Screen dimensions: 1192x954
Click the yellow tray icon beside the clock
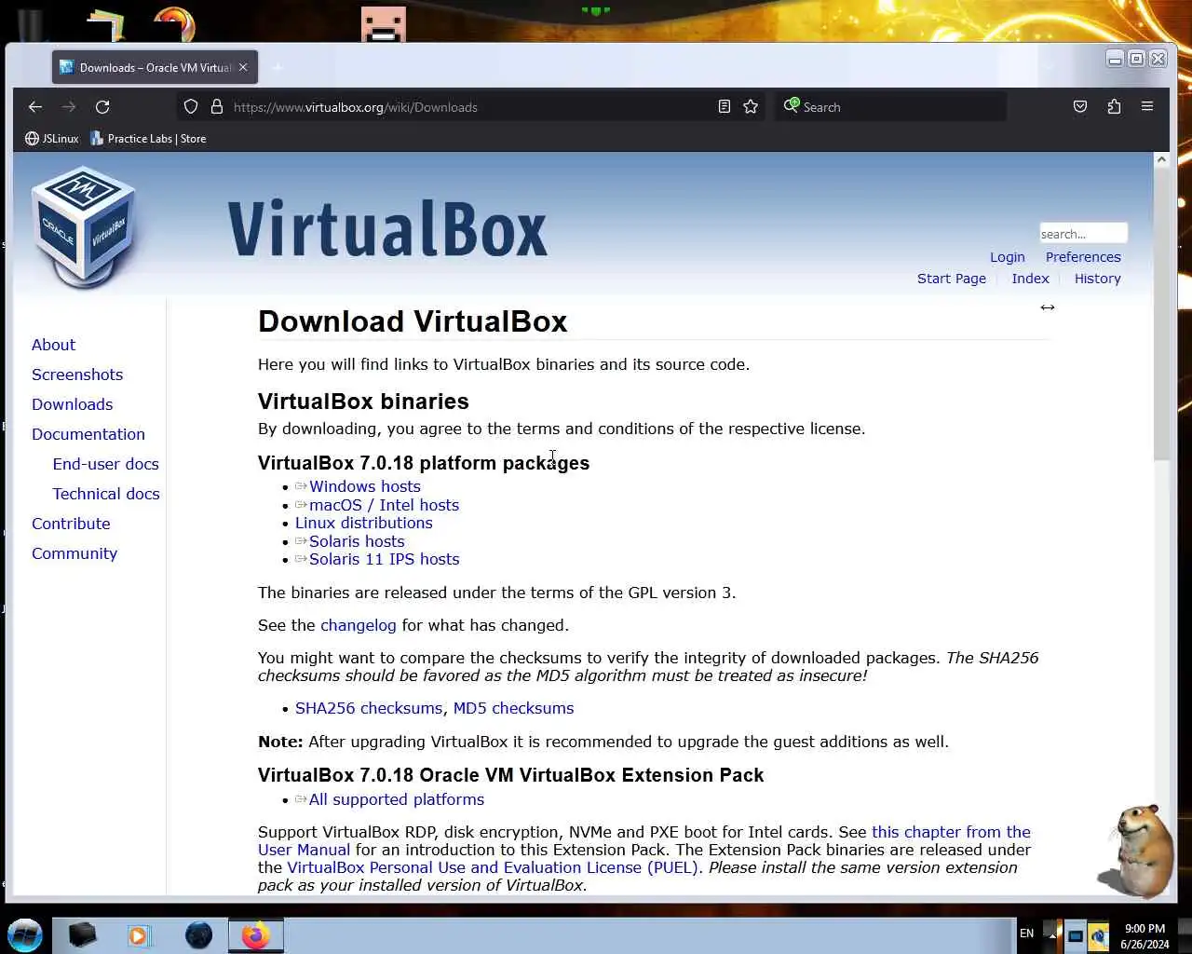click(x=1098, y=935)
